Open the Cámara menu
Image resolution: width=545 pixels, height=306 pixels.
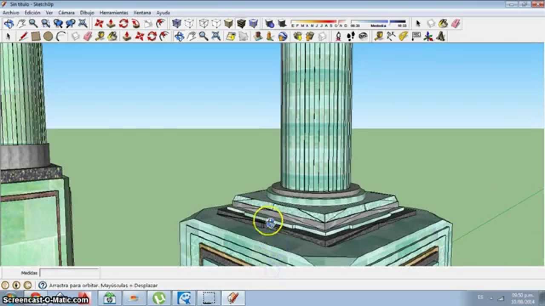(x=66, y=13)
